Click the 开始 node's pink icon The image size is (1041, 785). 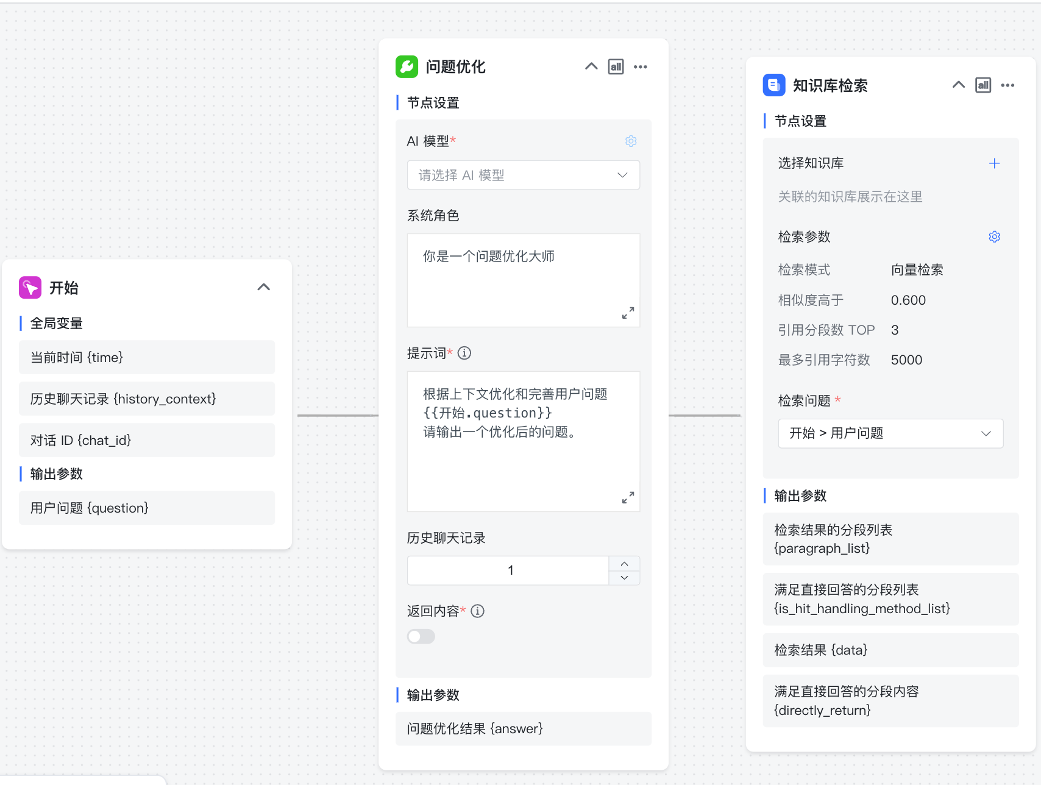click(x=29, y=287)
